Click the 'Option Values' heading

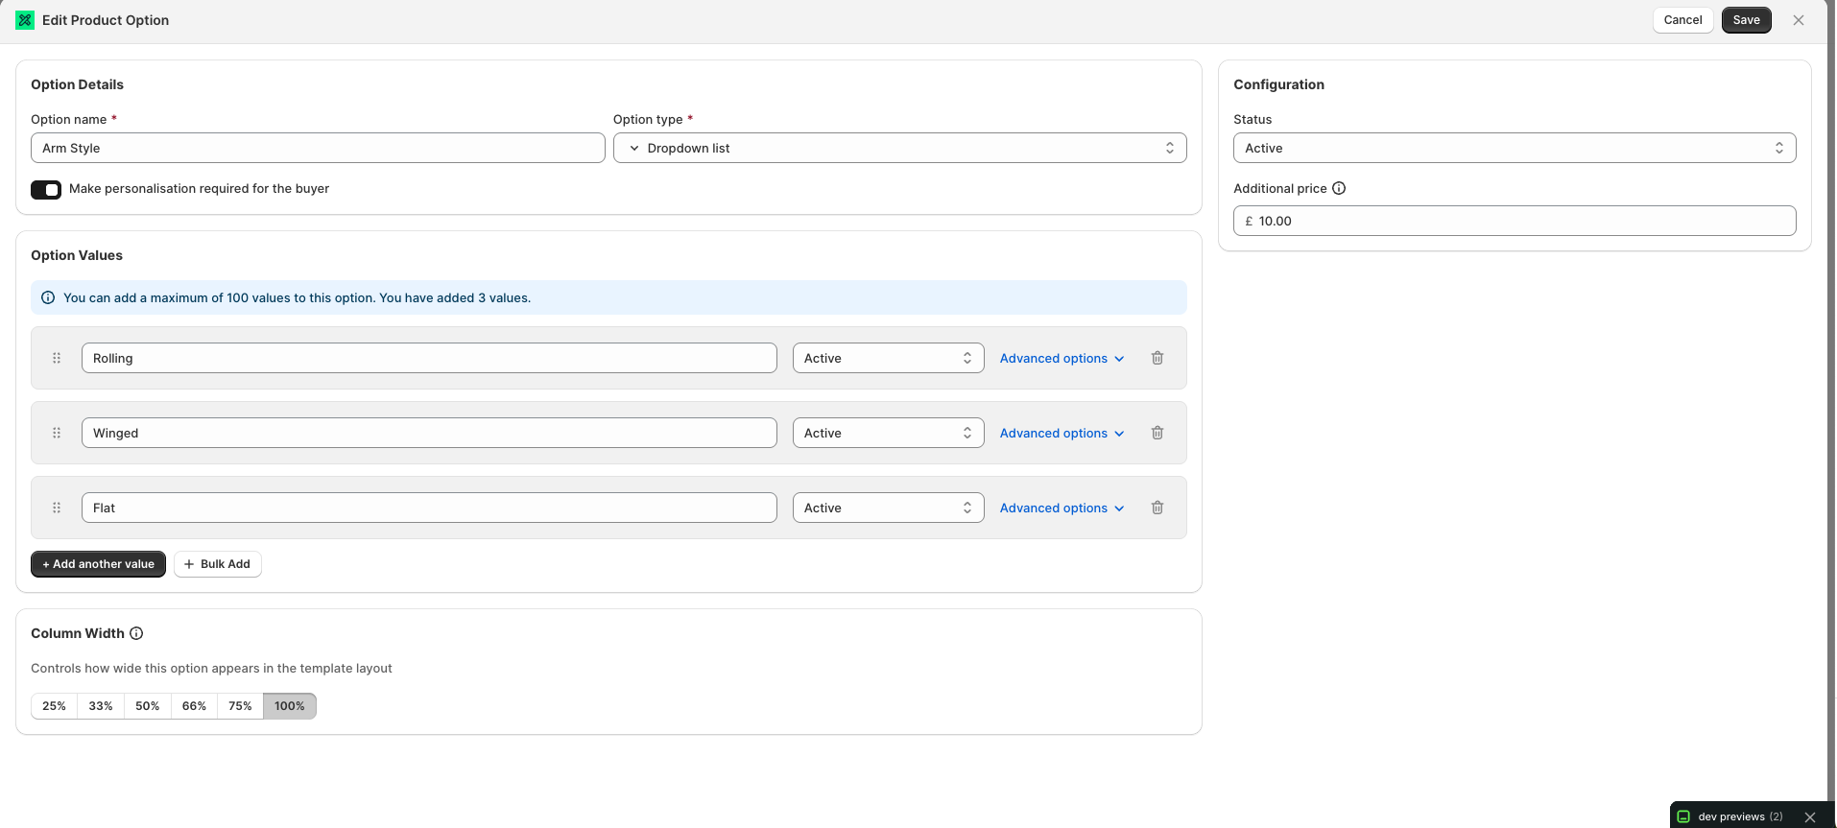[x=77, y=255]
